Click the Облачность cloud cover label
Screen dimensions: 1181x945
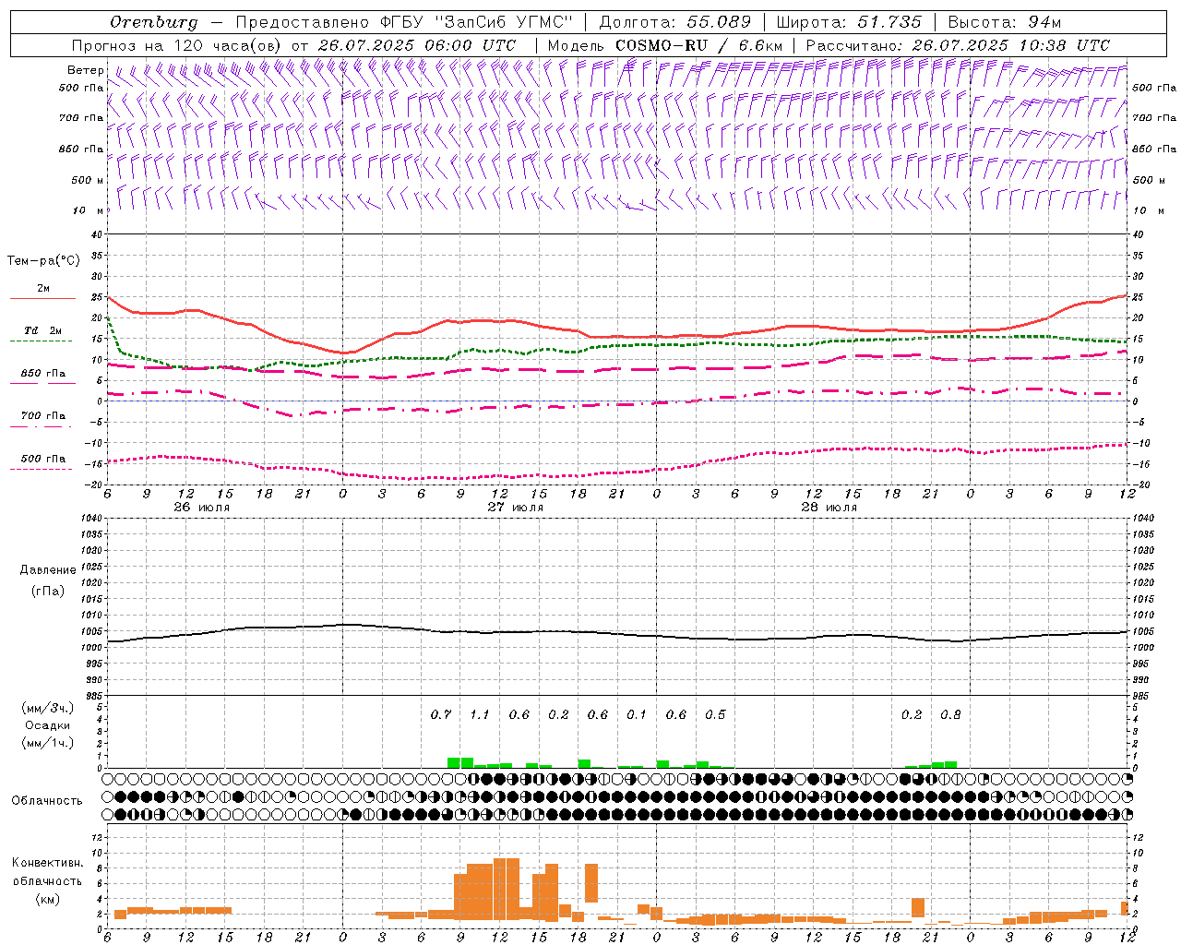[47, 801]
